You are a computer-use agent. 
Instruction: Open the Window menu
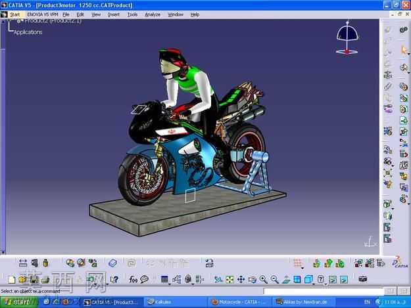(176, 14)
